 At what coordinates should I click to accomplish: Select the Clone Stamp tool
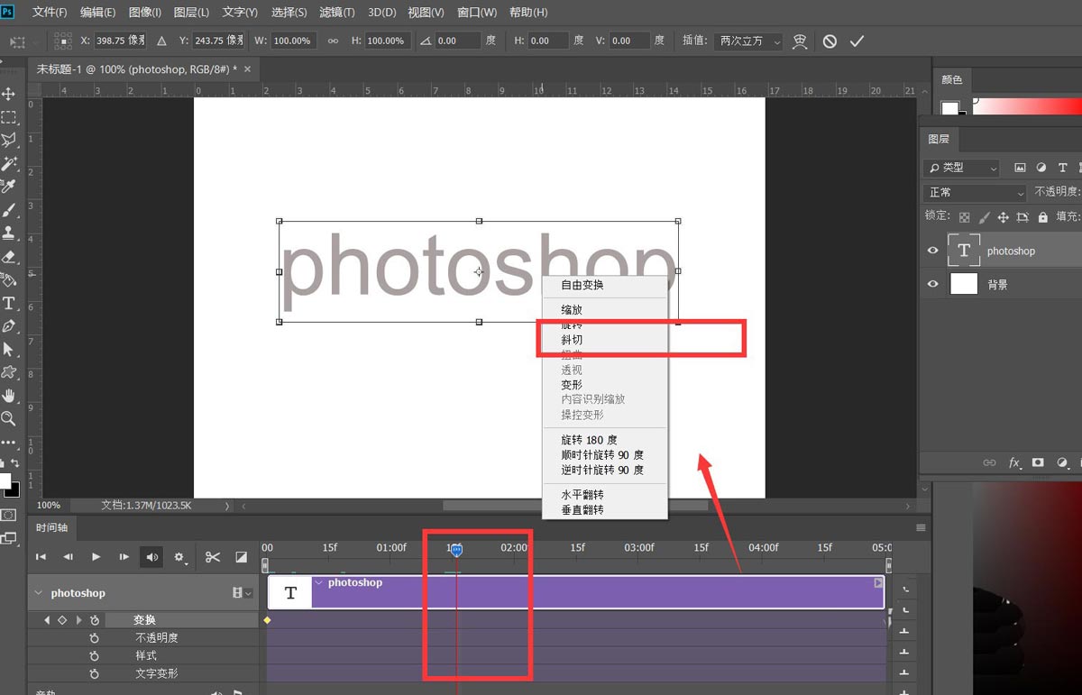pyautogui.click(x=9, y=233)
